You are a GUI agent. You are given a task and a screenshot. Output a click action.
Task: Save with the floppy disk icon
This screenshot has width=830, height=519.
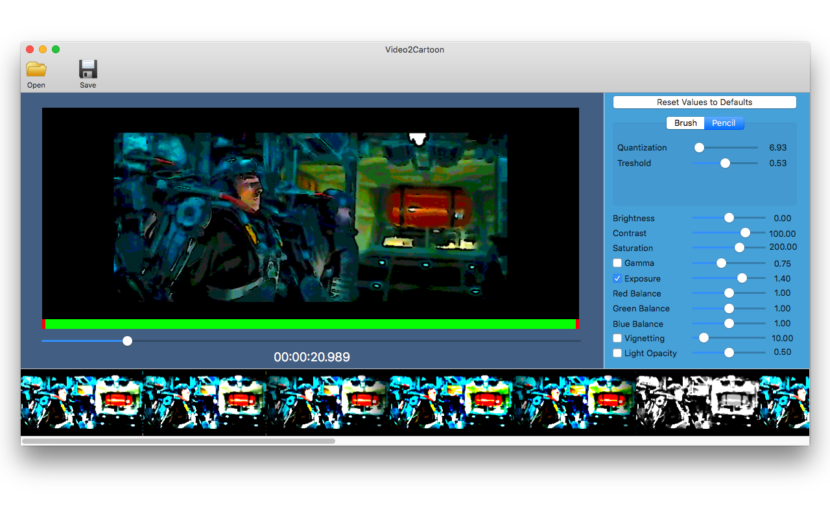coord(88,69)
